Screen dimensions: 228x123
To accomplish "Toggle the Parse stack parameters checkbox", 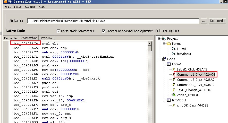I will tap(58, 31).
